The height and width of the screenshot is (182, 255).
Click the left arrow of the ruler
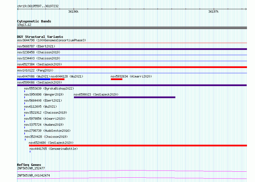pyautogui.click(x=18, y=9)
